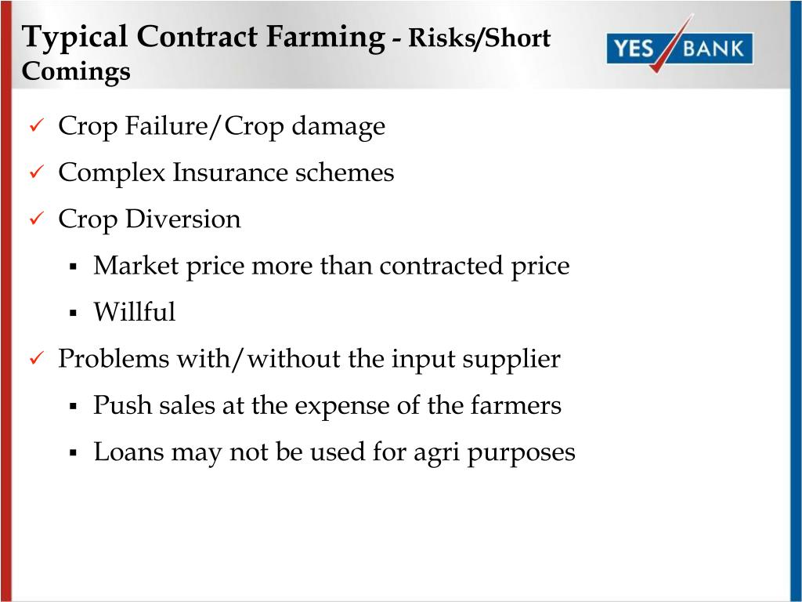Click Push sales at the expense text
Viewport: 802px width, 602px height.
pyautogui.click(x=327, y=406)
